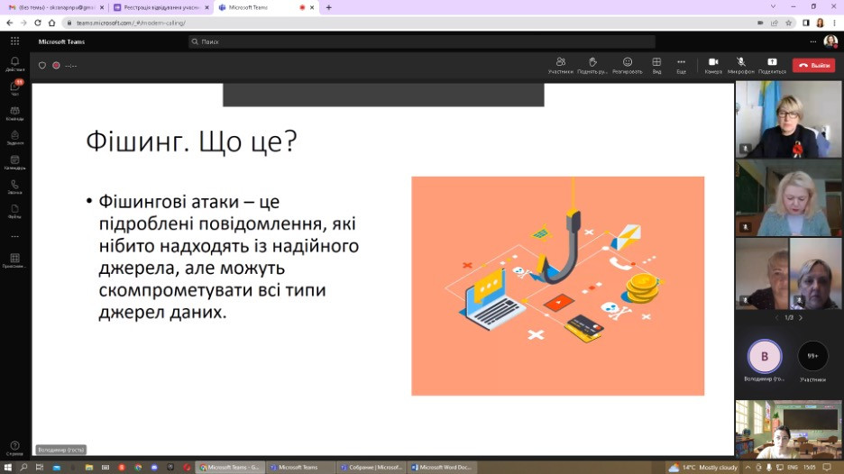Open Teams profile avatar menu
The height and width of the screenshot is (474, 844).
pyautogui.click(x=830, y=41)
